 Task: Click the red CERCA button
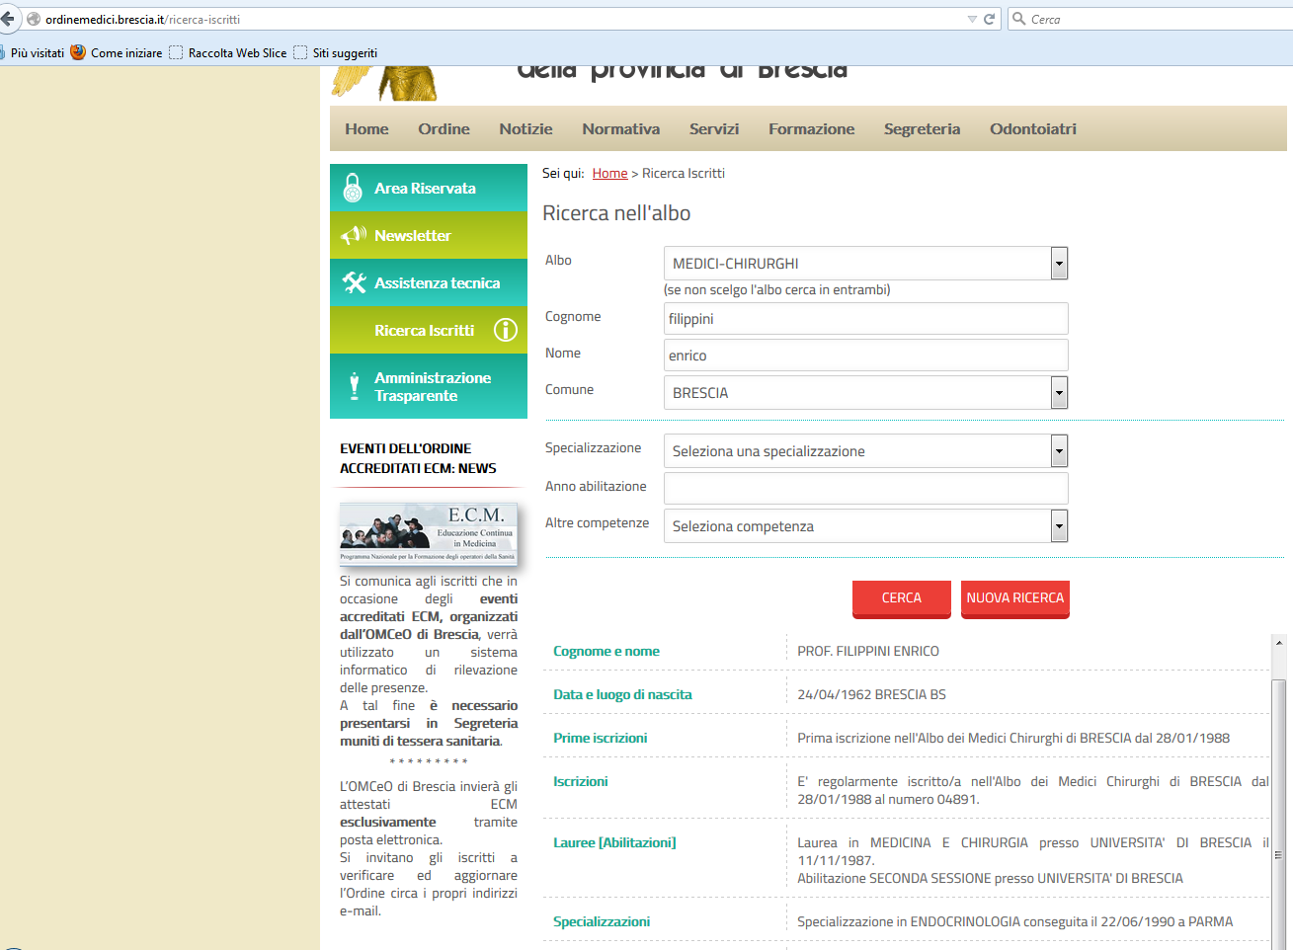click(901, 598)
